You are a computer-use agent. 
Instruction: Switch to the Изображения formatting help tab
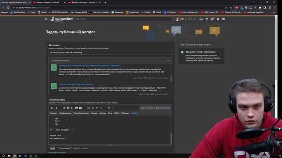[x=65, y=113]
